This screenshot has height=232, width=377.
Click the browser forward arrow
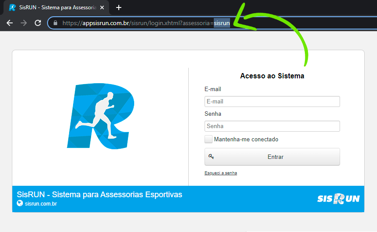(24, 23)
